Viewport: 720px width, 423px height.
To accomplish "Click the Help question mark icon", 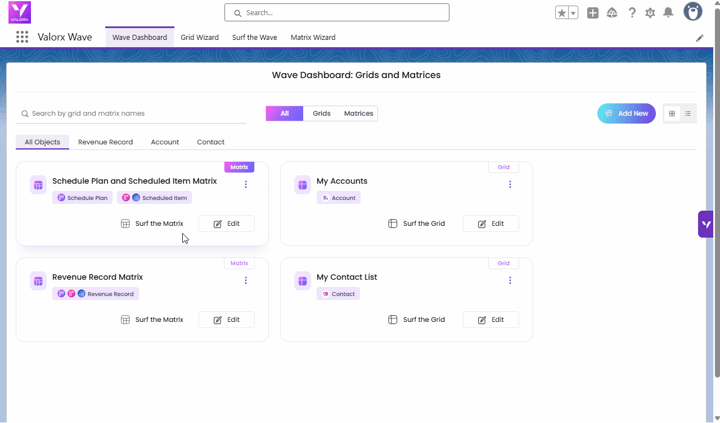I will tap(632, 13).
